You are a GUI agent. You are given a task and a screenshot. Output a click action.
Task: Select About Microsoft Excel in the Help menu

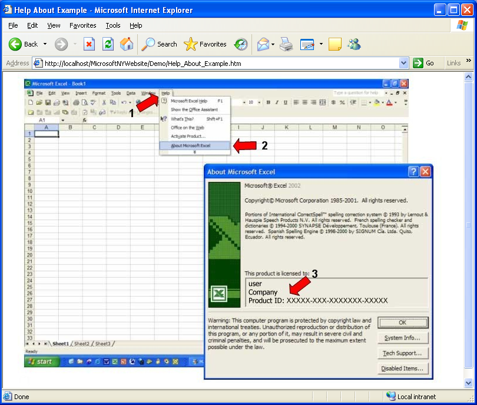click(x=195, y=145)
